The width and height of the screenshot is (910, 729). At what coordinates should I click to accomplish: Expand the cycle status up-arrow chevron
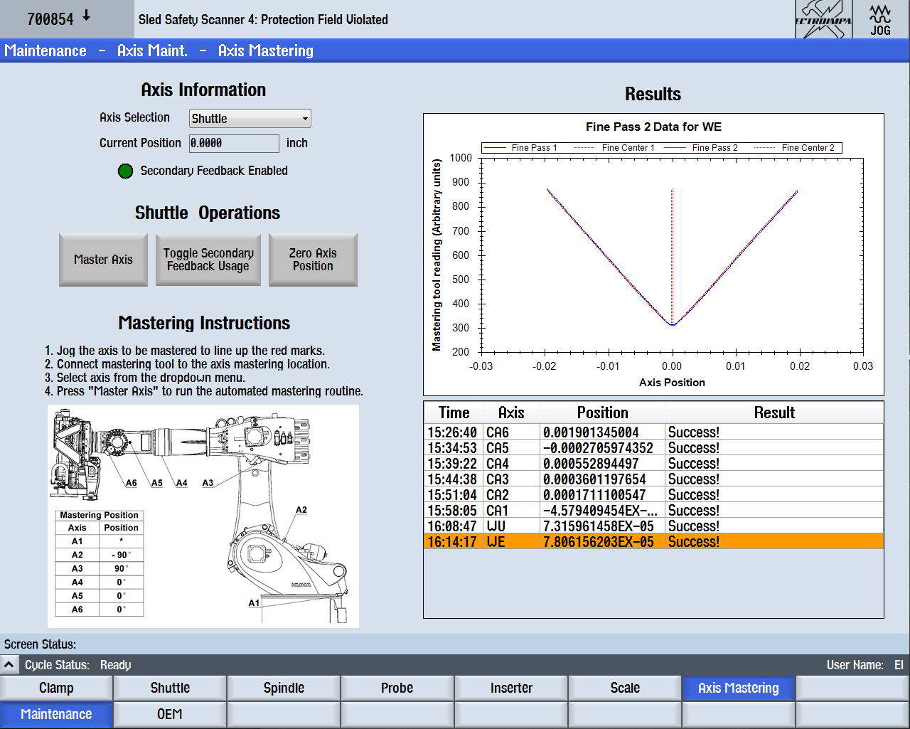coord(9,665)
